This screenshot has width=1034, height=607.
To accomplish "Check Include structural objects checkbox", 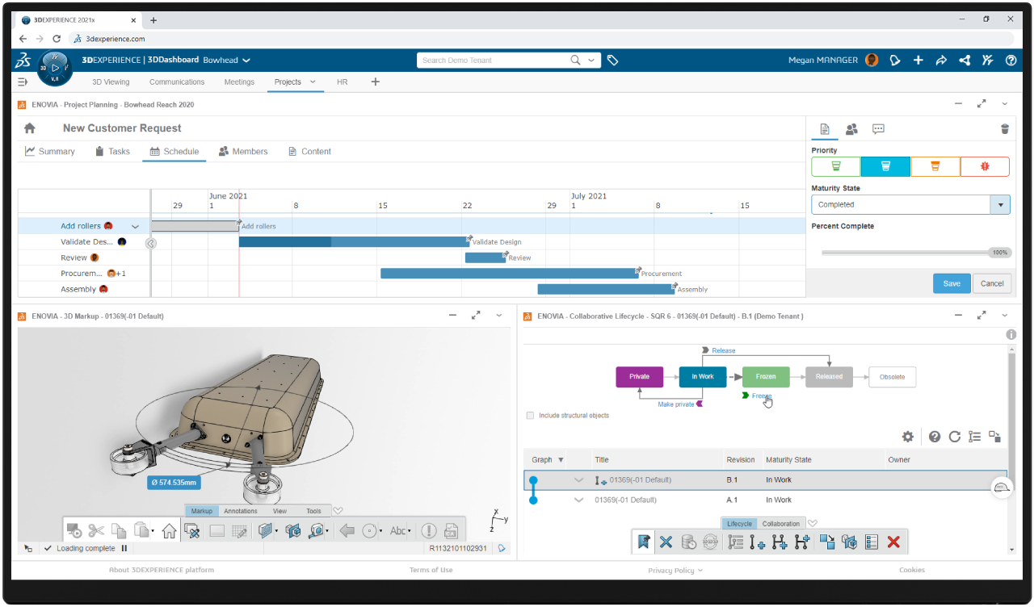I will [x=530, y=416].
